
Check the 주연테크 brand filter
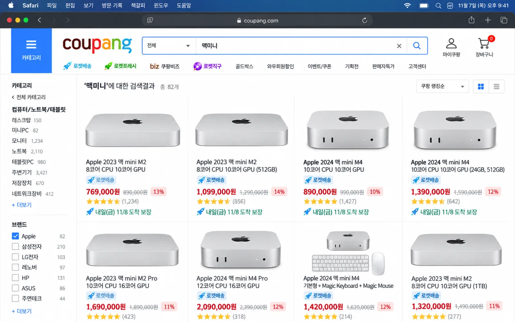pos(15,299)
